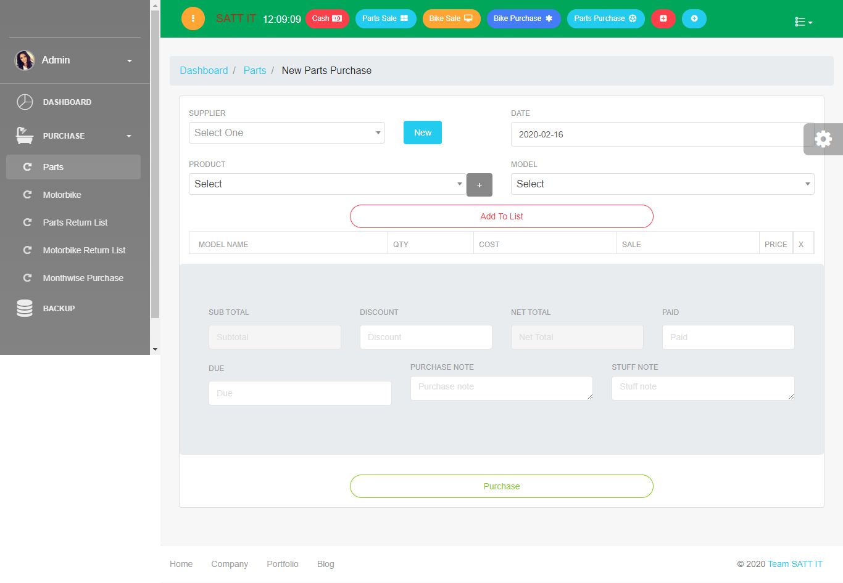The height and width of the screenshot is (583, 843).
Task: Open Monthwise Purchase
Action: (x=83, y=278)
